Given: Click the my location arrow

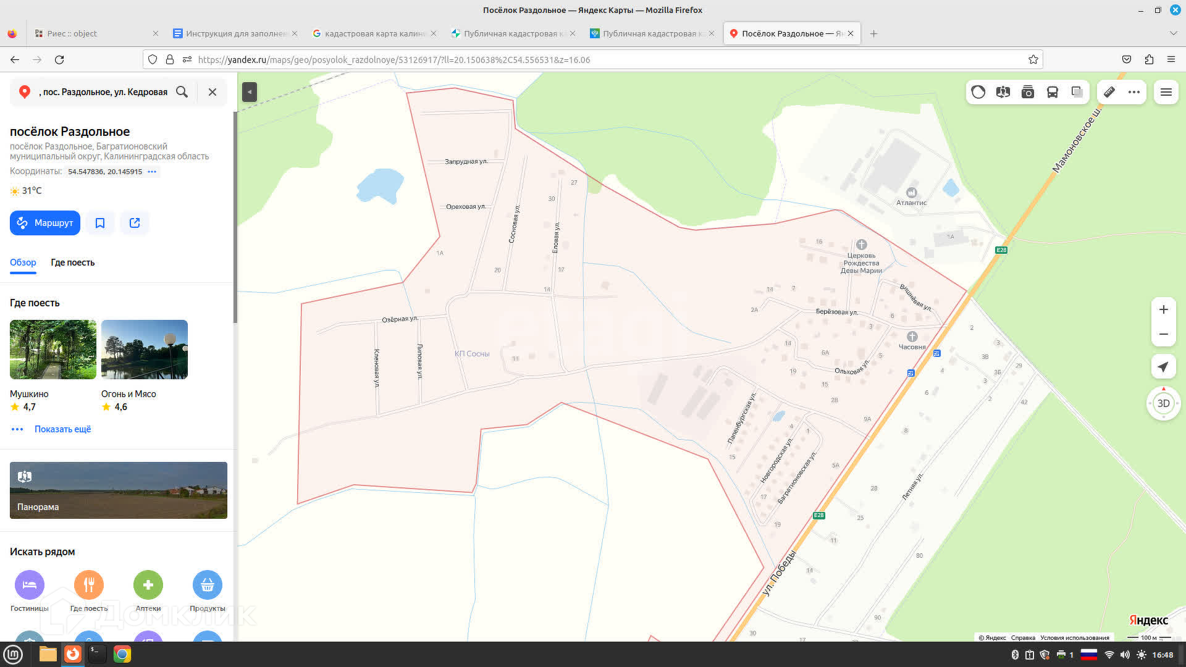Looking at the screenshot, I should tap(1163, 367).
